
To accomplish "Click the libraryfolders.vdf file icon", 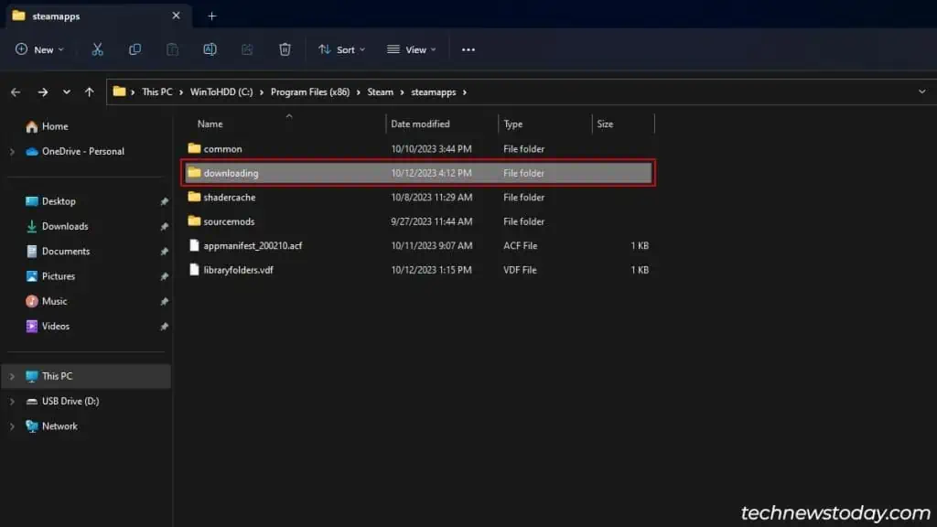I will 194,270.
